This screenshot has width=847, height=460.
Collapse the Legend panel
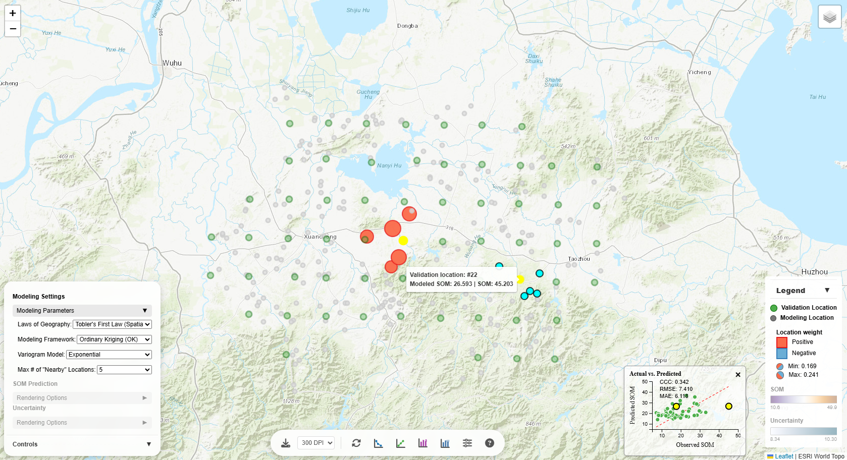pos(827,291)
